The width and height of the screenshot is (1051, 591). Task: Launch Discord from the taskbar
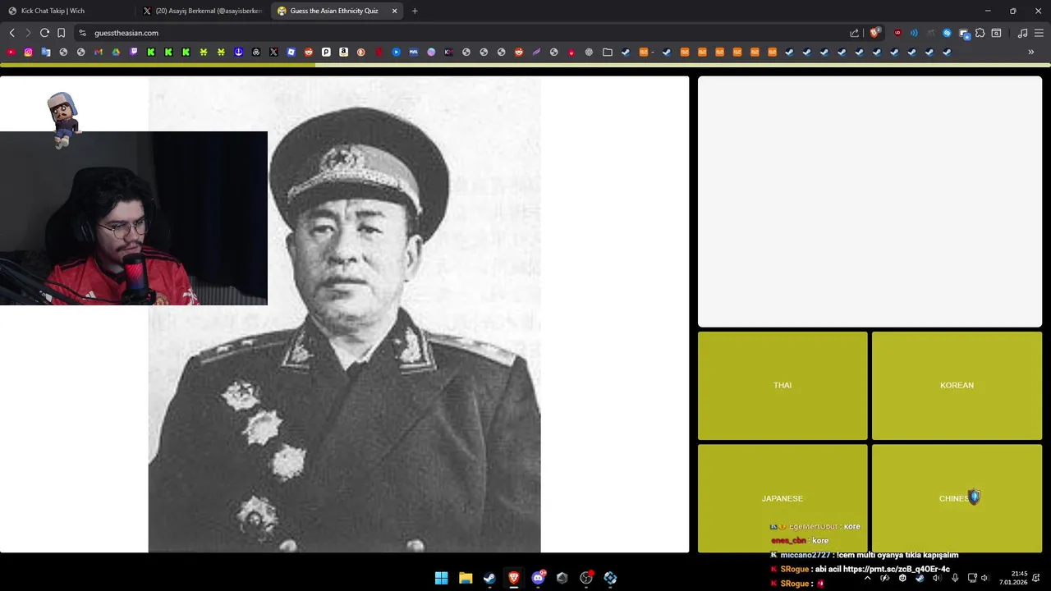tap(539, 578)
